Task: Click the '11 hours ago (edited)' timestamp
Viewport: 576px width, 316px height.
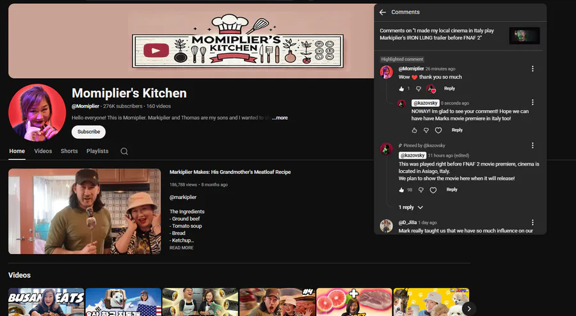Action: 449,155
